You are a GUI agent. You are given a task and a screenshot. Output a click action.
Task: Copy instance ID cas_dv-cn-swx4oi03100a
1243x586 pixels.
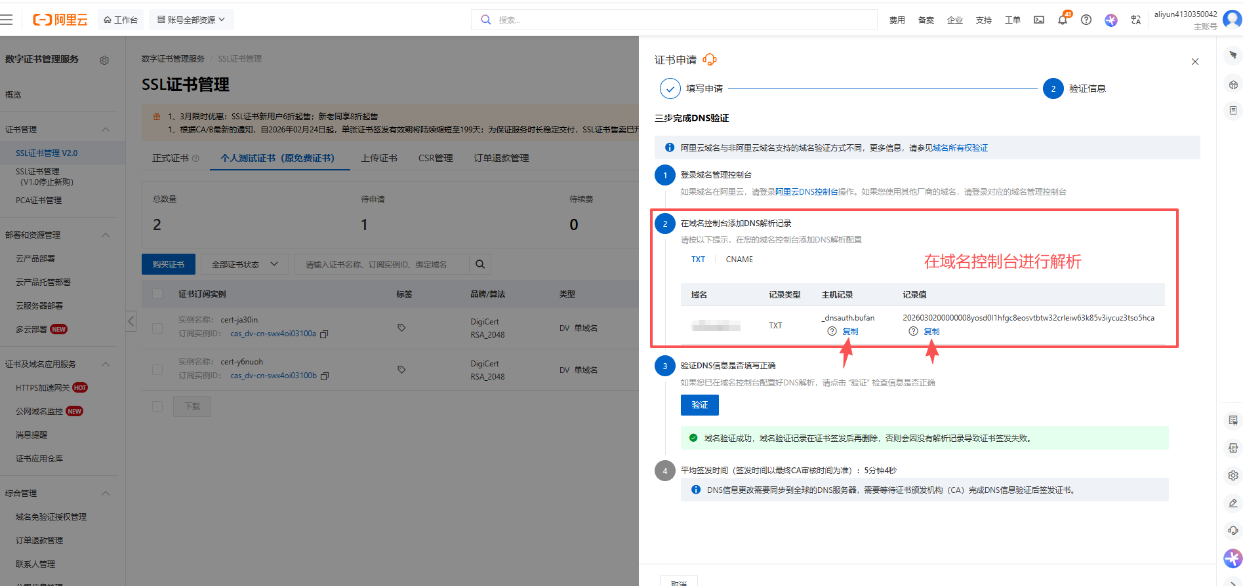pyautogui.click(x=324, y=334)
